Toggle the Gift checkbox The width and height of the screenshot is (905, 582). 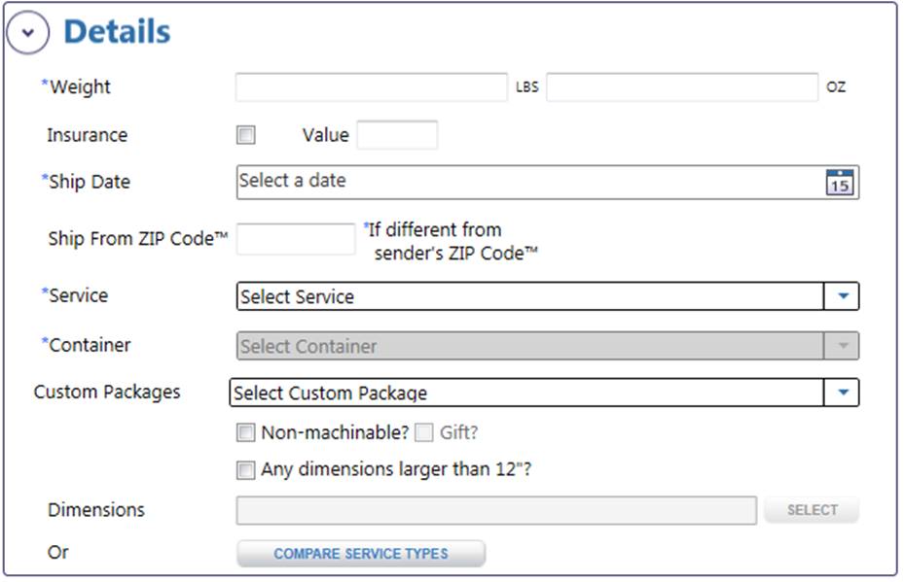coord(424,432)
